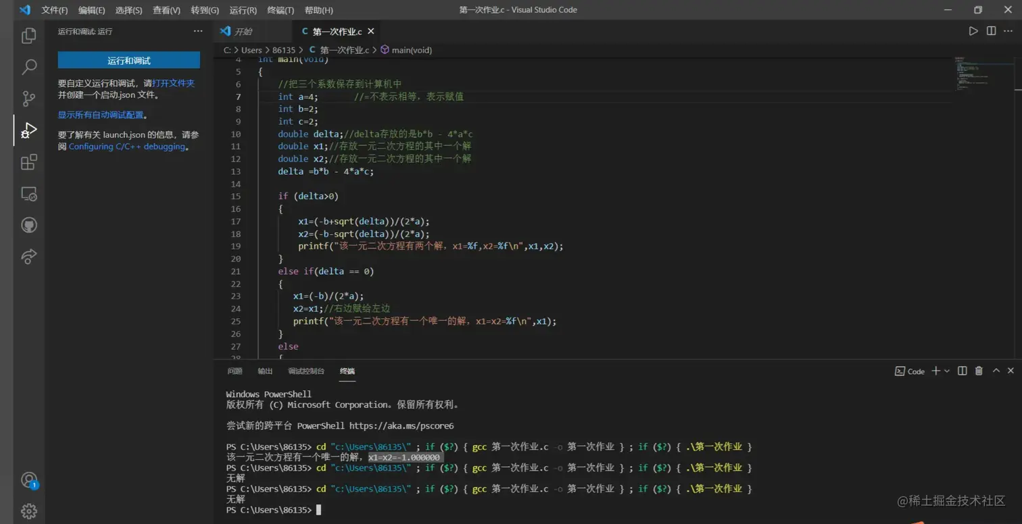Maximize the terminal panel size
1022x524 pixels.
[x=996, y=371]
